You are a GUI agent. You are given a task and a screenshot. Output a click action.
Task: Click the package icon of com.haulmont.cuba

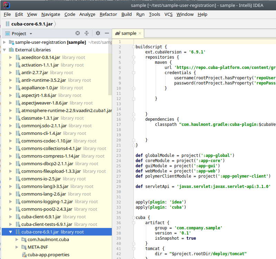tap(24, 239)
